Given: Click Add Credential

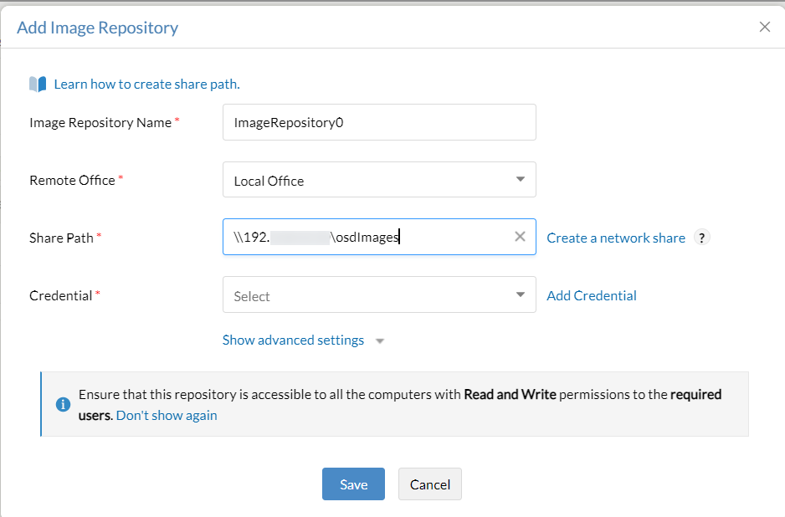Looking at the screenshot, I should point(591,295).
